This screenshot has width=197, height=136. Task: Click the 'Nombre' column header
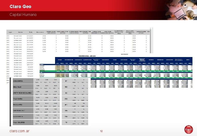coord(20,32)
